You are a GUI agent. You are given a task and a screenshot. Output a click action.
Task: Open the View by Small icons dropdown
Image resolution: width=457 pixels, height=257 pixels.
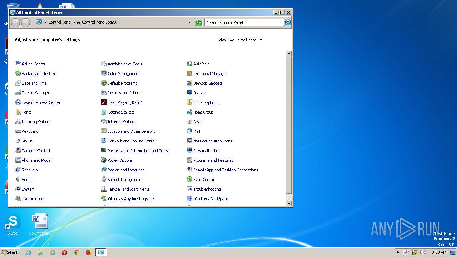coord(250,40)
